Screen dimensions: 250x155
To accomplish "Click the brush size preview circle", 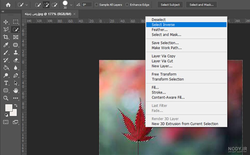I will pos(65,3).
